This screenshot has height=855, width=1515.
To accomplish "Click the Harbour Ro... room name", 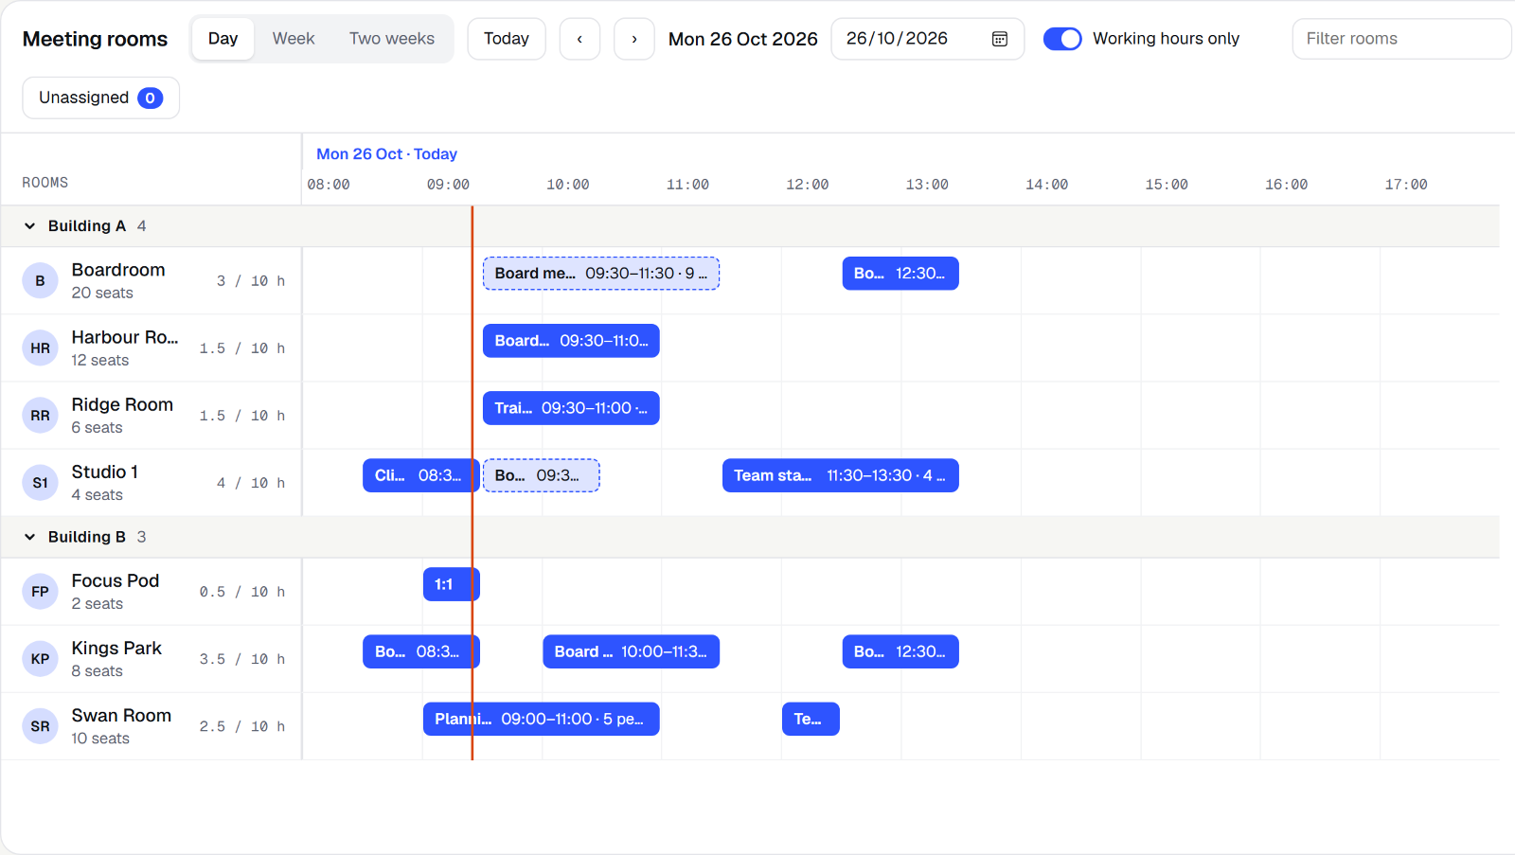I will tap(125, 337).
